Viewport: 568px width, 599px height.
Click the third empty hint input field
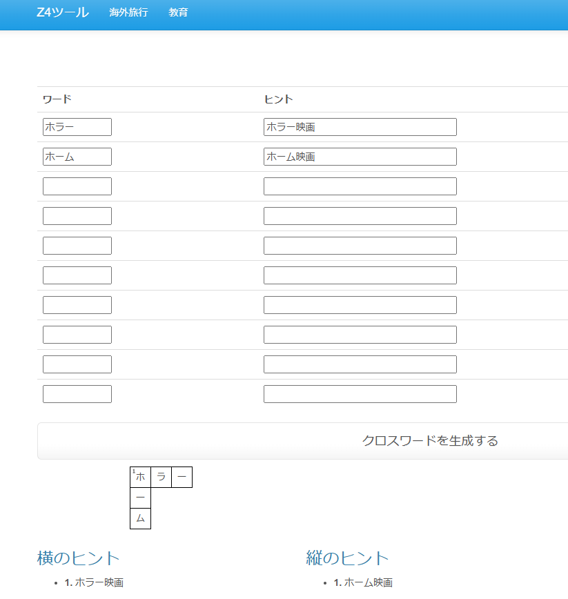pyautogui.click(x=359, y=186)
